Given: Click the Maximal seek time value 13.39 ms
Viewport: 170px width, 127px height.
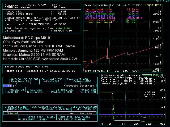Looking at the screenshot, I should pos(133,10).
